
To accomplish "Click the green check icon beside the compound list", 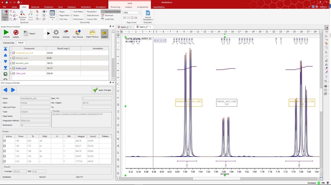I will (5, 74).
